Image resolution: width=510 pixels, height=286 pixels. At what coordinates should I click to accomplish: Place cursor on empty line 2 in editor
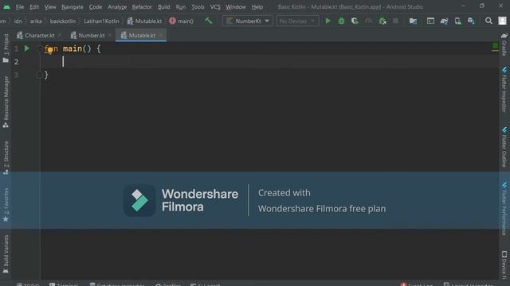(269, 62)
